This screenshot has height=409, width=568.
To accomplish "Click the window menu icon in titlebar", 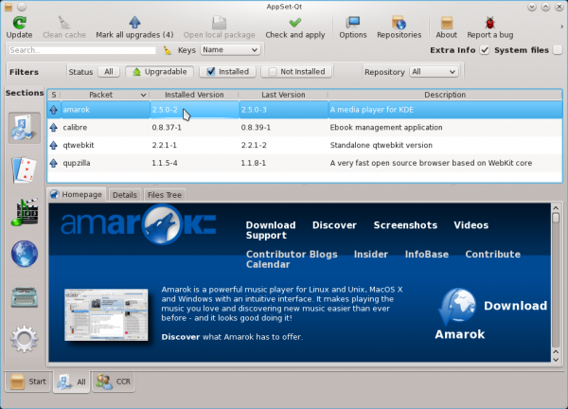I will [x=9, y=7].
